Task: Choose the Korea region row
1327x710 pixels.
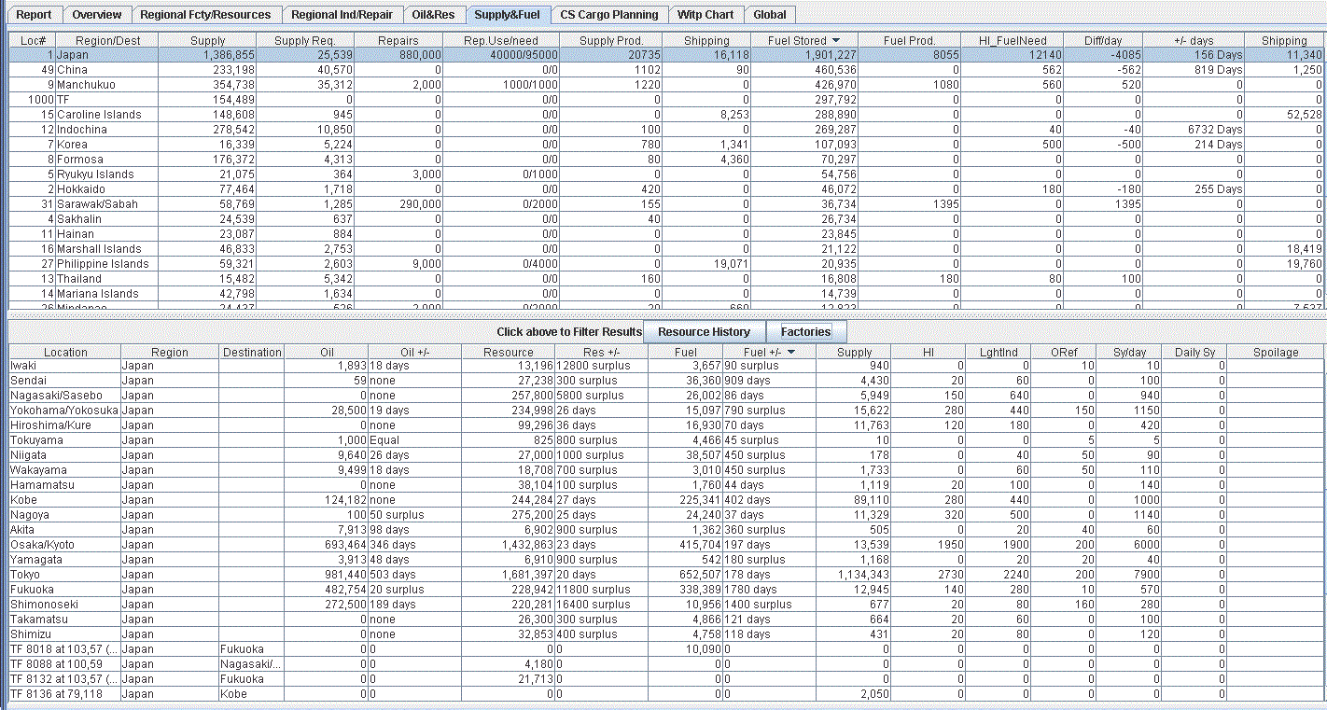Action: pos(666,145)
